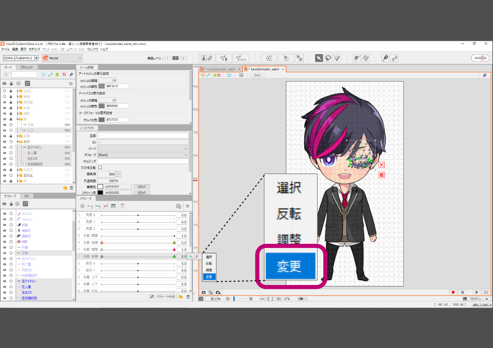
Task: Hide the 左アイライン deformer row with eye icon
Action: click(x=5, y=281)
